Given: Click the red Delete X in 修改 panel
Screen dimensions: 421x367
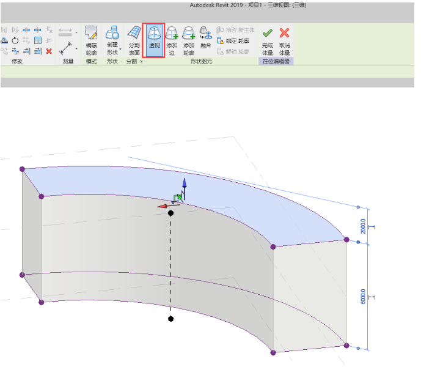Looking at the screenshot, I should click(x=49, y=51).
